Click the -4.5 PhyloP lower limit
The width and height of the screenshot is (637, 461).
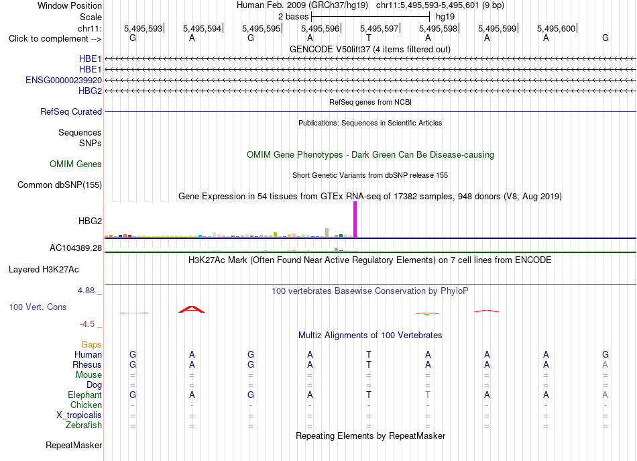[x=87, y=323]
